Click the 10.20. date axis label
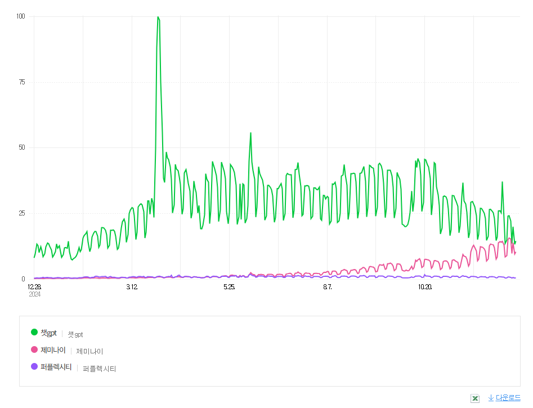The width and height of the screenshot is (533, 408). pos(425,287)
